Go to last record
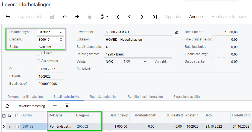 (x=155, y=17)
